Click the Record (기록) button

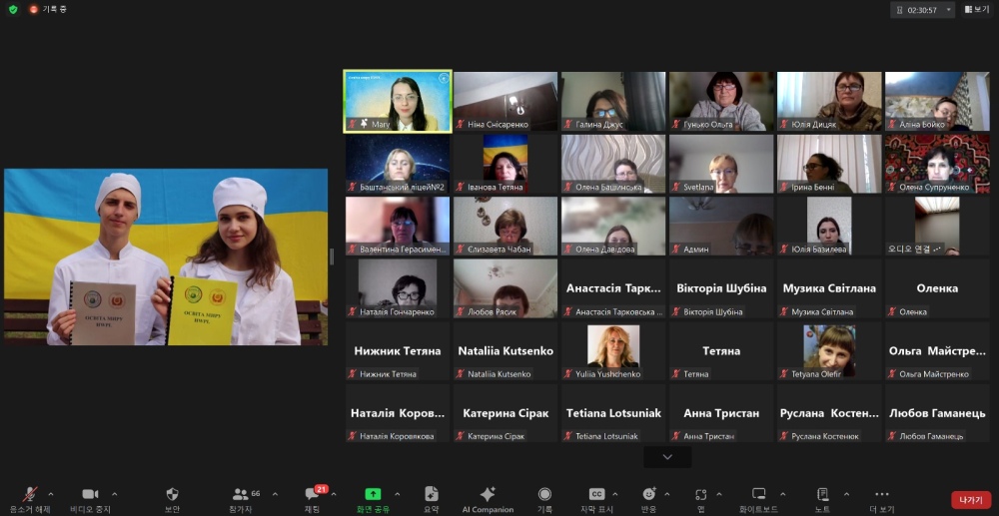point(544,495)
